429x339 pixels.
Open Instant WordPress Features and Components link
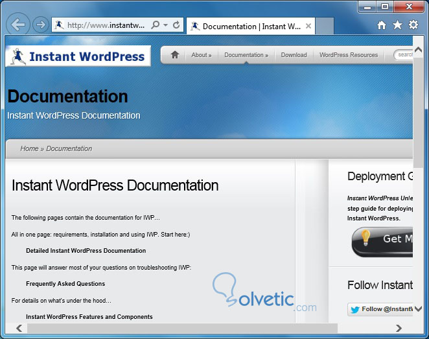pos(89,317)
